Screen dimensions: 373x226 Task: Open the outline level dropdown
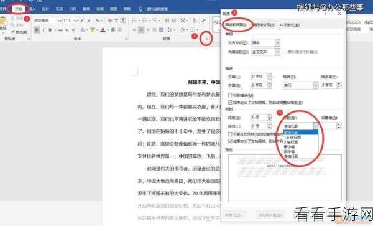[x=277, y=52]
